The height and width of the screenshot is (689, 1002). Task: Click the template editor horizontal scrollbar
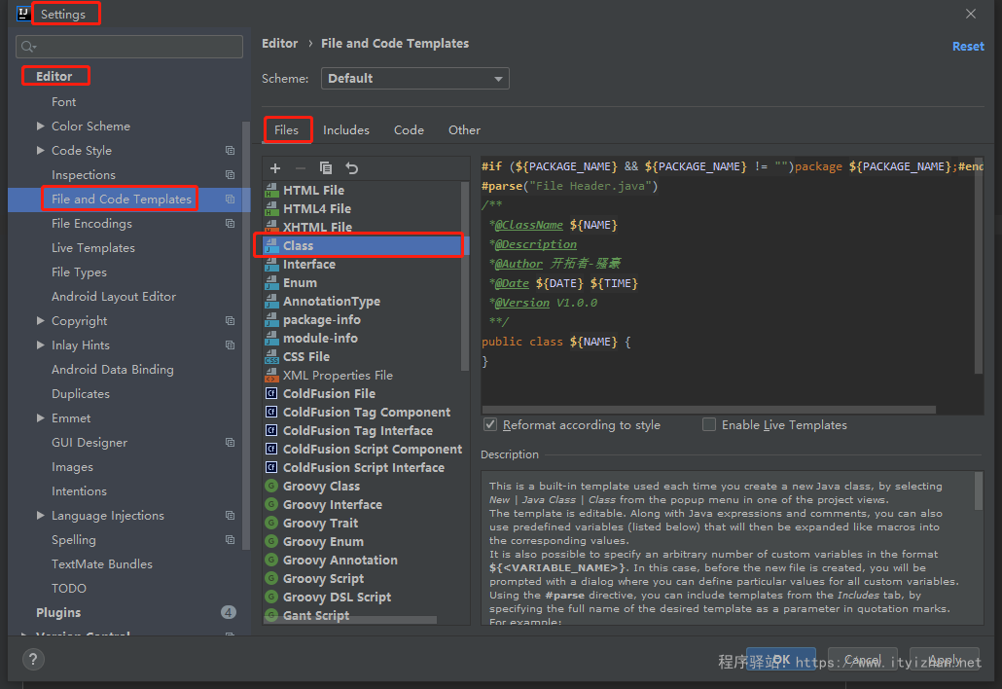[708, 410]
